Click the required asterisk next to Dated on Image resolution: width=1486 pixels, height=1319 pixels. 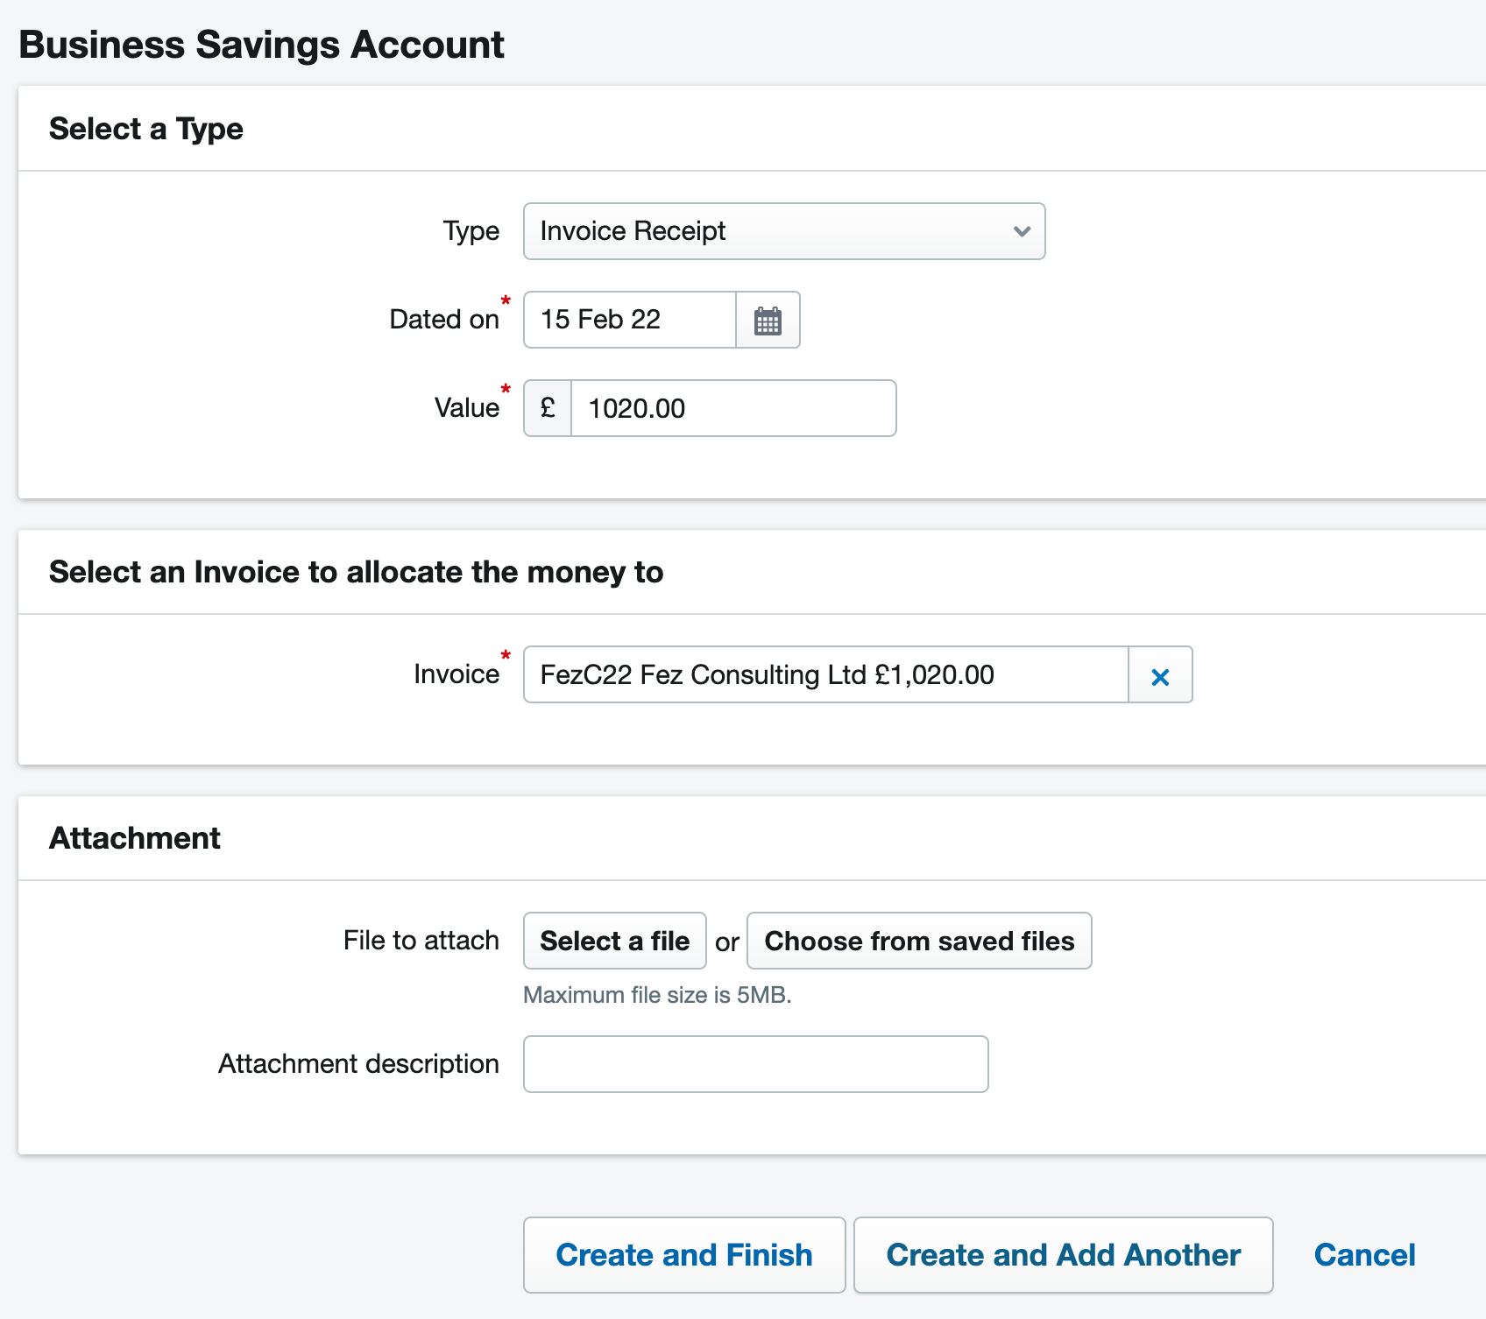point(506,301)
